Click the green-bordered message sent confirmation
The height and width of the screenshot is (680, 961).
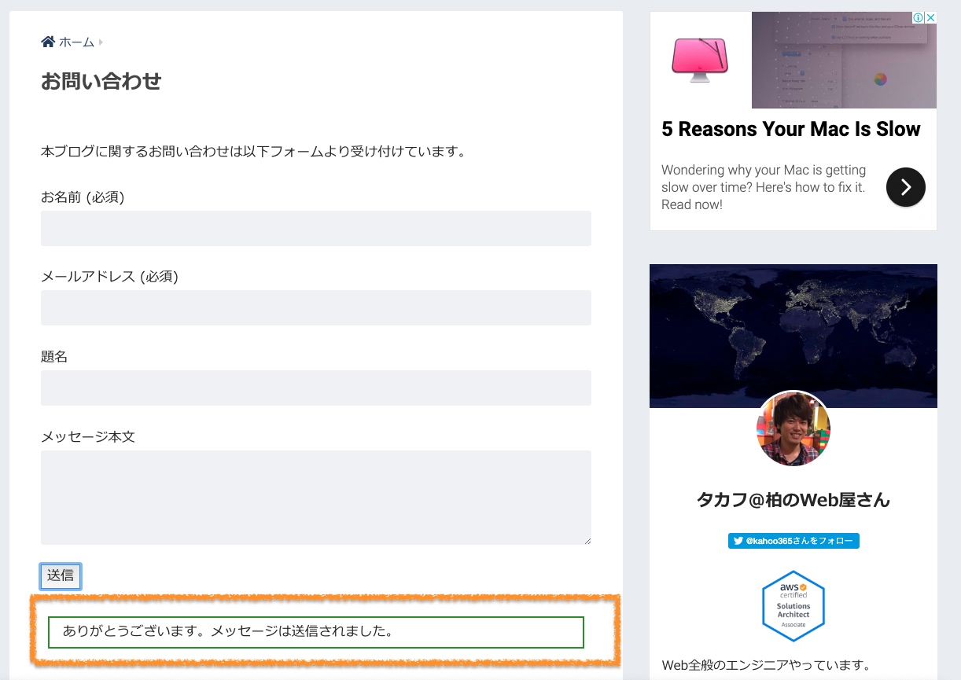(315, 632)
